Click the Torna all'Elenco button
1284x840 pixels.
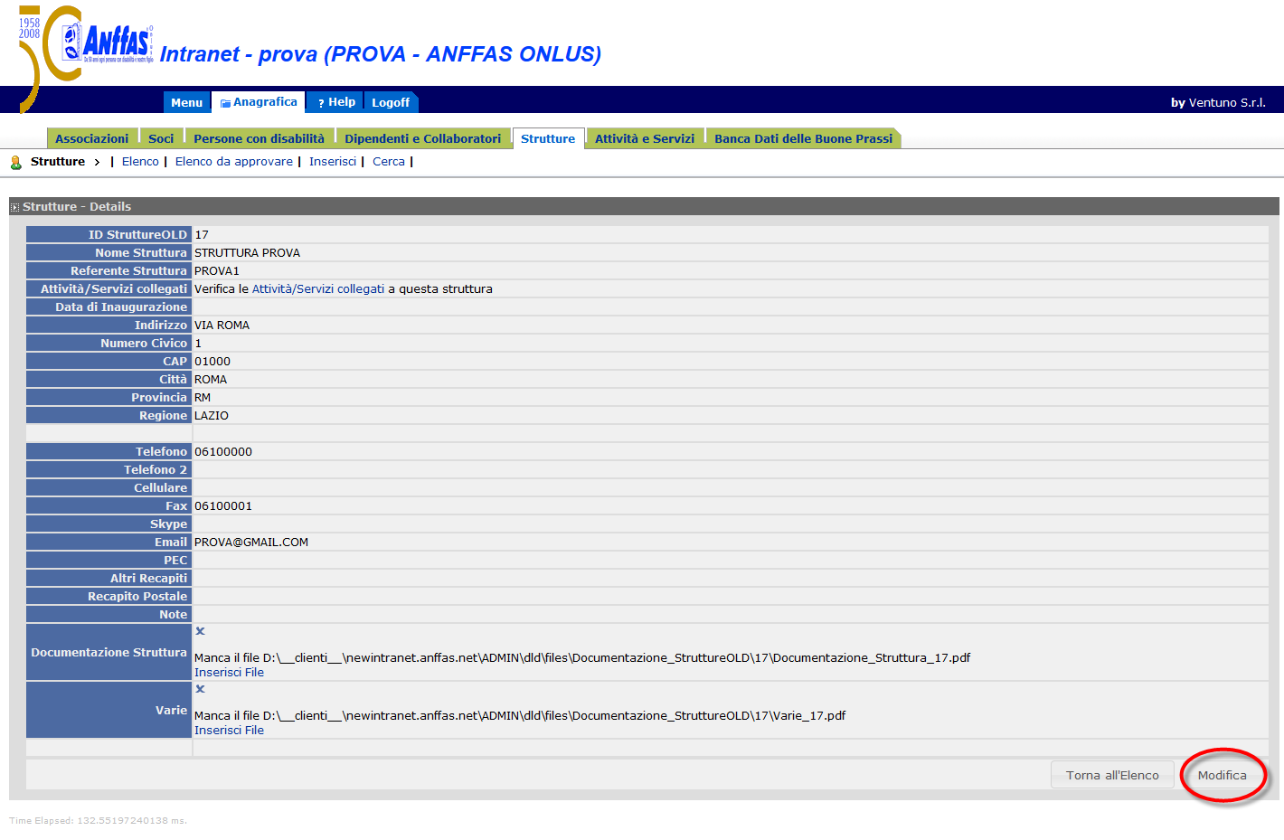click(1112, 775)
